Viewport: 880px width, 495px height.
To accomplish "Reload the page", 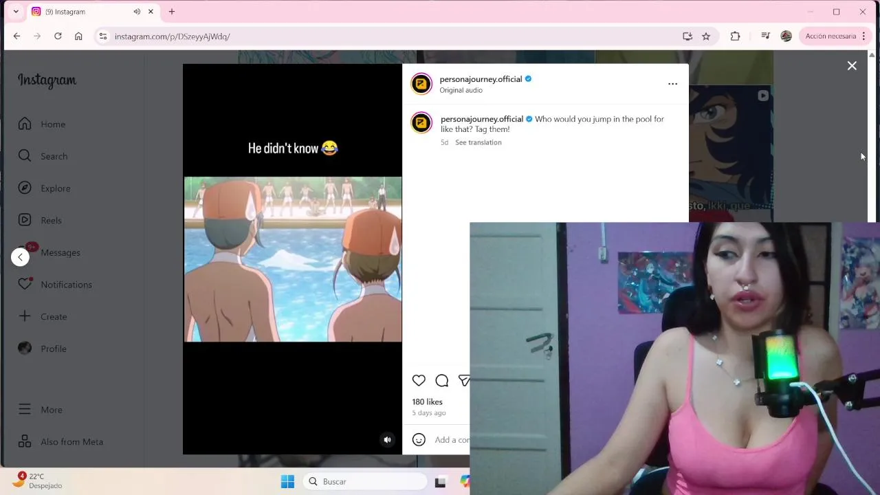I will pyautogui.click(x=58, y=36).
